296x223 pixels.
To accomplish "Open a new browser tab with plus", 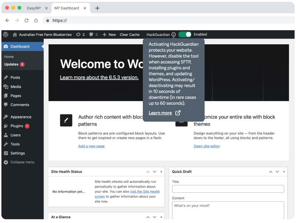I will 97,8.
